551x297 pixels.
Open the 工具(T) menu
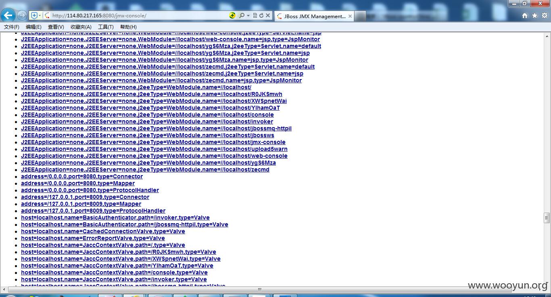pos(106,27)
